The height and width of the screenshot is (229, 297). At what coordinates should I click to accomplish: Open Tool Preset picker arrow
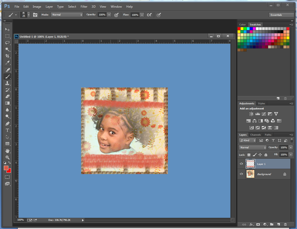[x=16, y=15]
